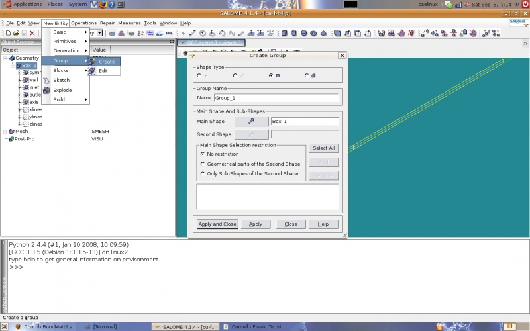Choose Geometrical parts of the Second Shape

point(203,164)
